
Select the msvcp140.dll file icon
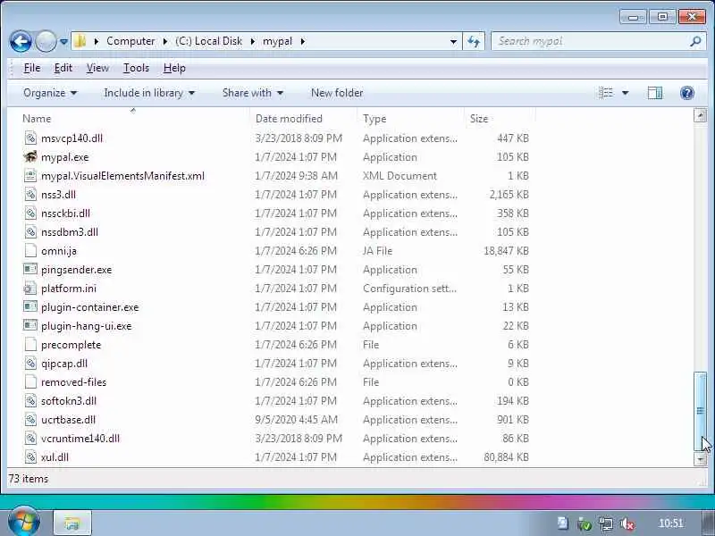(30, 138)
